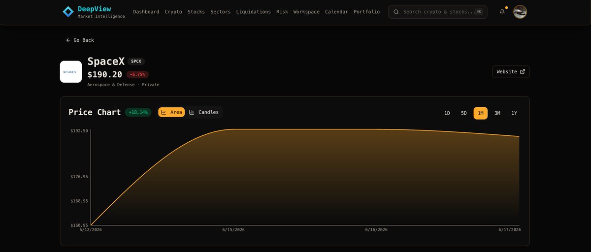Click the $168.95 axis label

[x=79, y=201]
